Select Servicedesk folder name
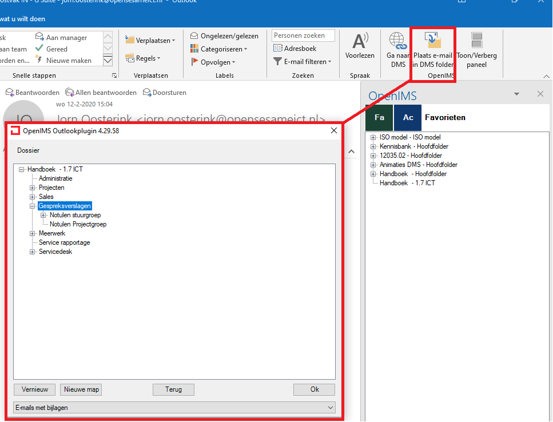 coord(55,252)
